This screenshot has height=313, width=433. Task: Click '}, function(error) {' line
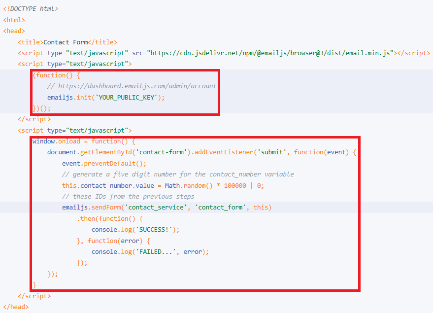click(x=113, y=241)
